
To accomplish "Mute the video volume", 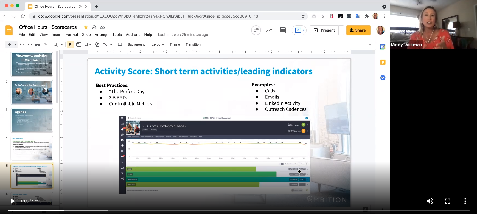I will 430,201.
